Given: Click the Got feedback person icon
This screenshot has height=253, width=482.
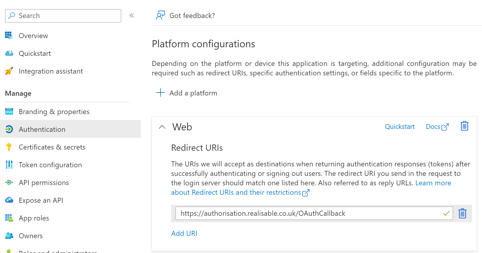Looking at the screenshot, I should pyautogui.click(x=160, y=15).
